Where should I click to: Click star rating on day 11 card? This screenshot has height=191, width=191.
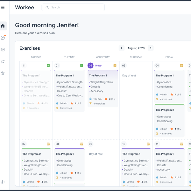click(176, 177)
